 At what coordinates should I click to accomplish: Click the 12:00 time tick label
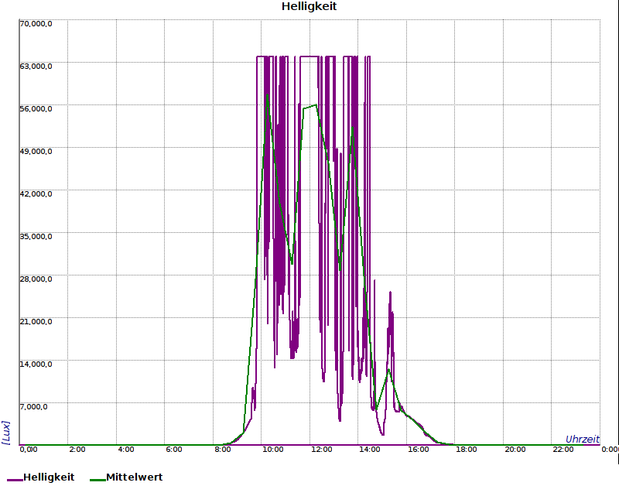[321, 450]
